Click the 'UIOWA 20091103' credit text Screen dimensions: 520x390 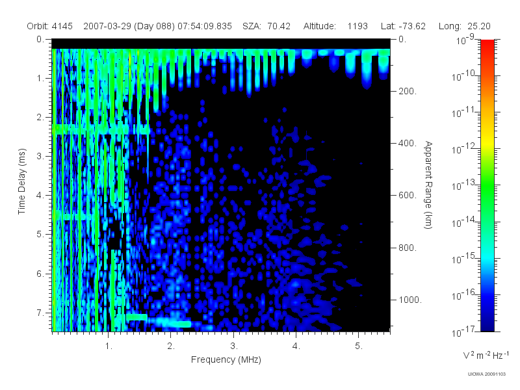(486, 374)
